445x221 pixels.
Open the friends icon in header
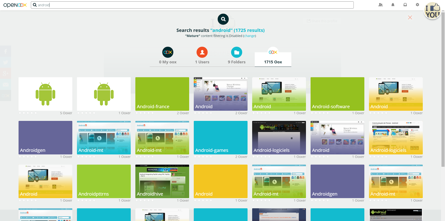click(x=380, y=5)
